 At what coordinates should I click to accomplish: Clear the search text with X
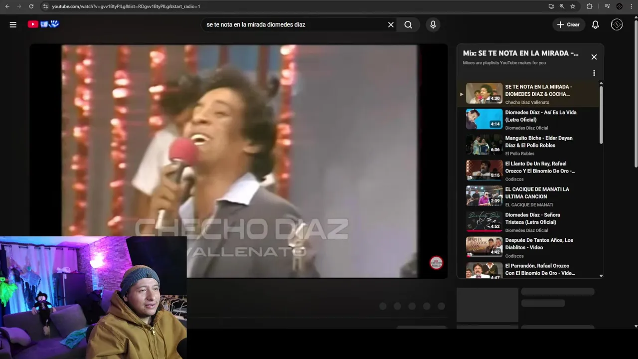(391, 24)
